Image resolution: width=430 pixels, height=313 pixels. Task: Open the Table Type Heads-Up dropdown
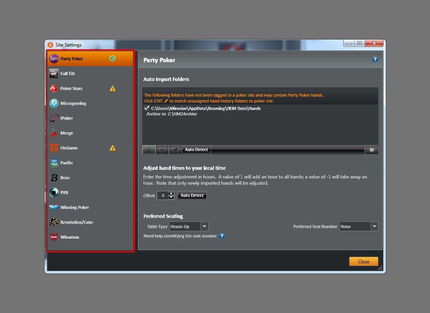[x=205, y=227]
